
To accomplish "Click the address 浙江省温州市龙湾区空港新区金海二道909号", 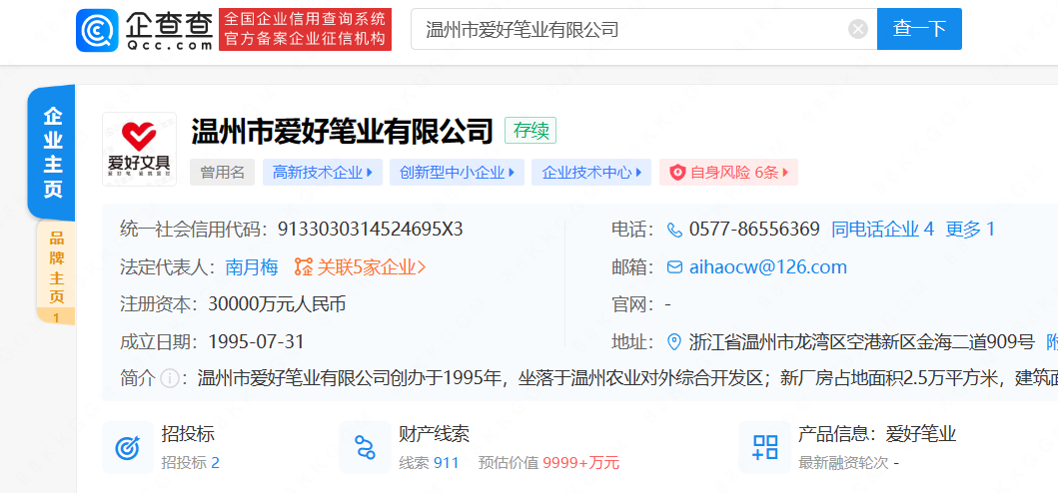I will (861, 342).
